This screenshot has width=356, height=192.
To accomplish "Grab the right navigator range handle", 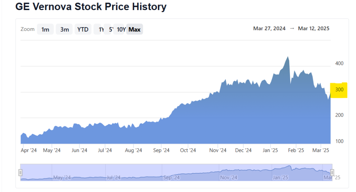I will [332, 173].
